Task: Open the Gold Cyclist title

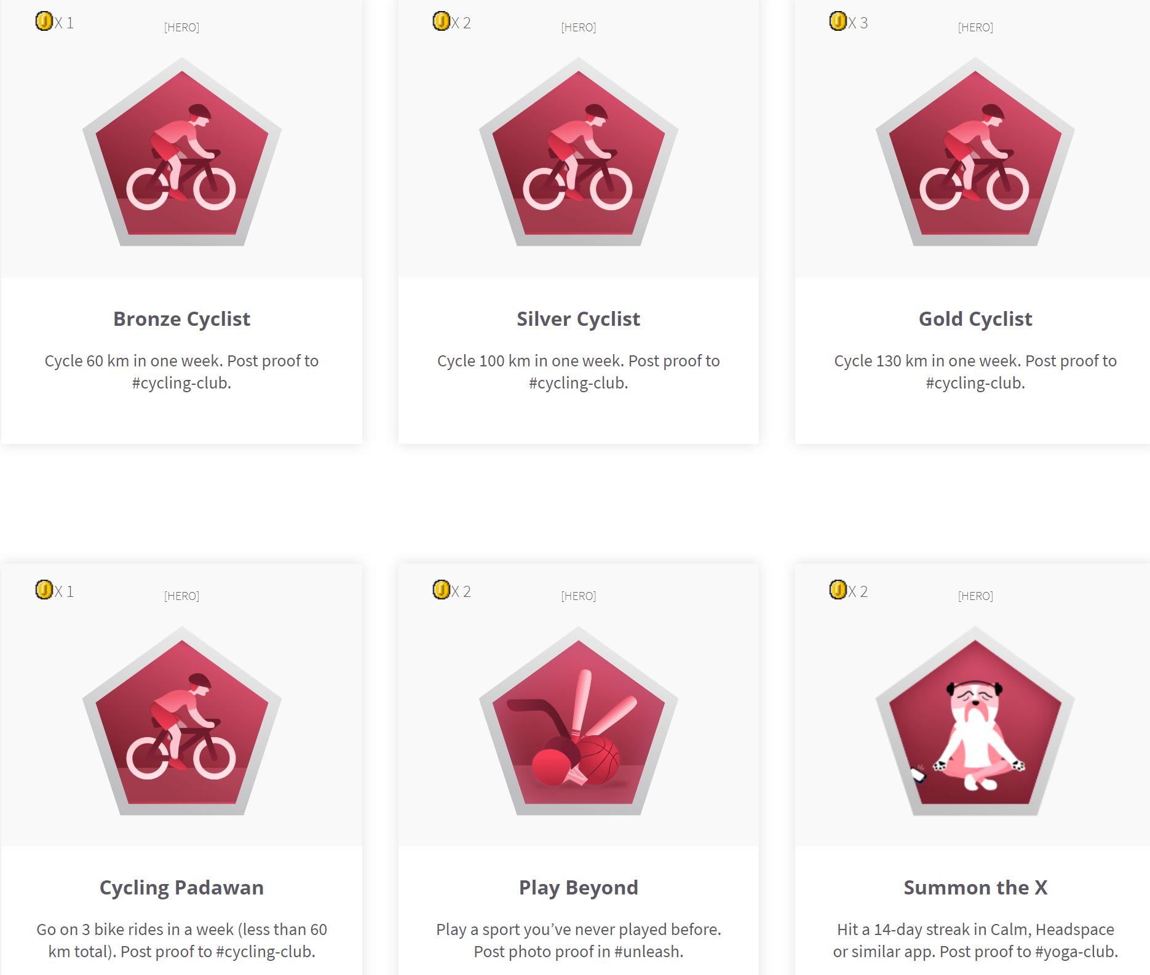Action: coord(975,319)
